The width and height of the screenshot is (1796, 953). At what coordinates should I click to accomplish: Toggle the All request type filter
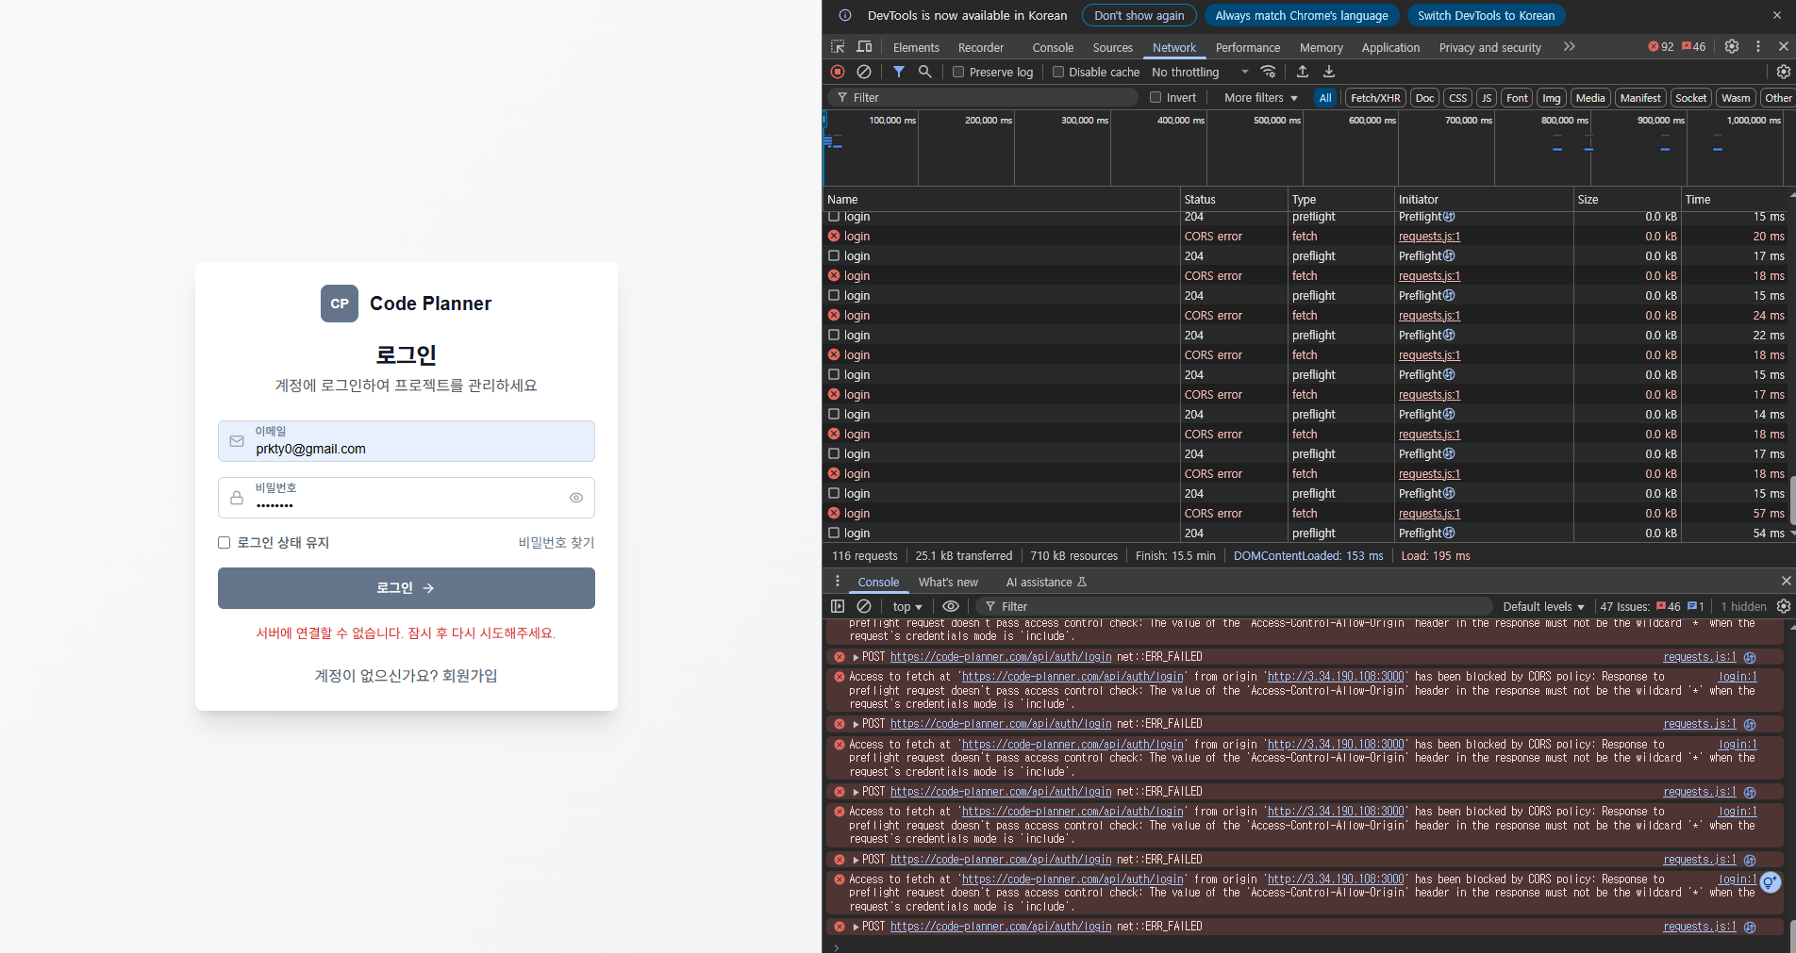[x=1325, y=97]
